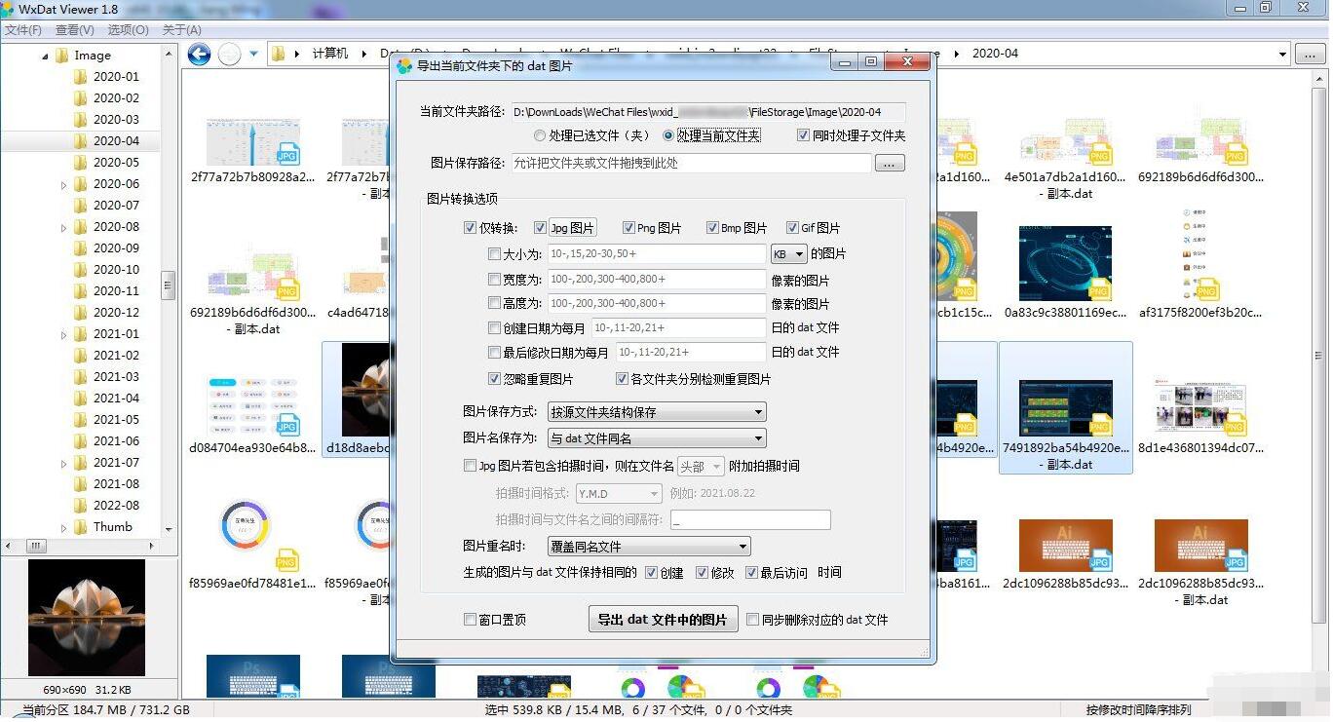Viewport: 1333px width, 722px height.
Task: Expand the 2021-01 tree node
Action: tap(64, 334)
